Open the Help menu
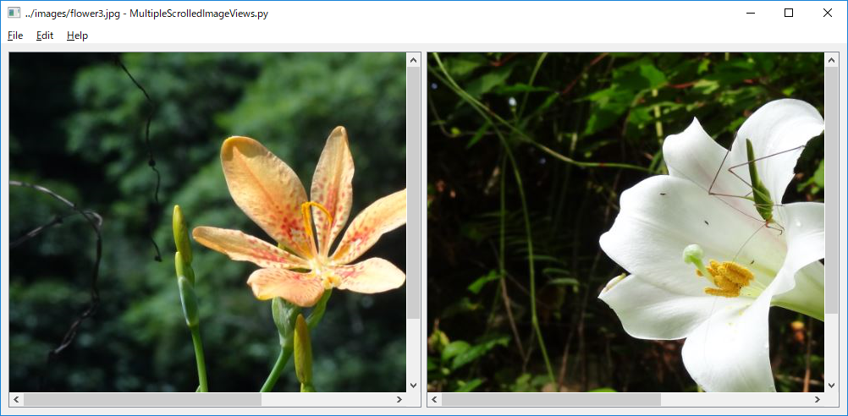The width and height of the screenshot is (848, 416). tap(77, 36)
